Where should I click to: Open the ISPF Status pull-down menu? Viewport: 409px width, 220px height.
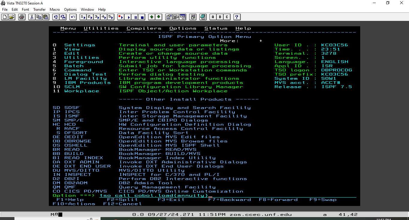216,28
